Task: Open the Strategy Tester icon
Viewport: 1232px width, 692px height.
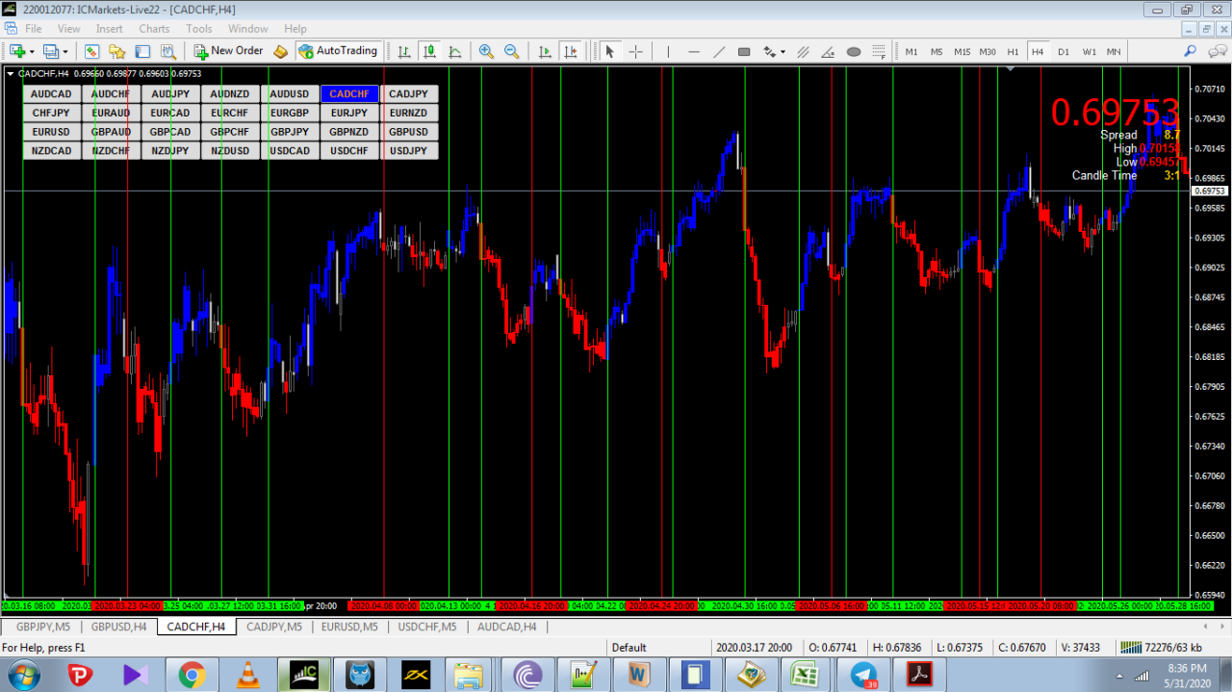Action: tap(167, 51)
